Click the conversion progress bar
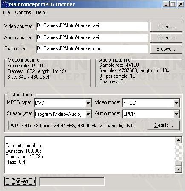The height and width of the screenshot is (191, 185). [72, 181]
